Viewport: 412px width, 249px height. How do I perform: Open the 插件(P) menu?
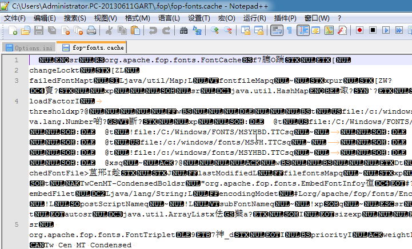(x=285, y=18)
